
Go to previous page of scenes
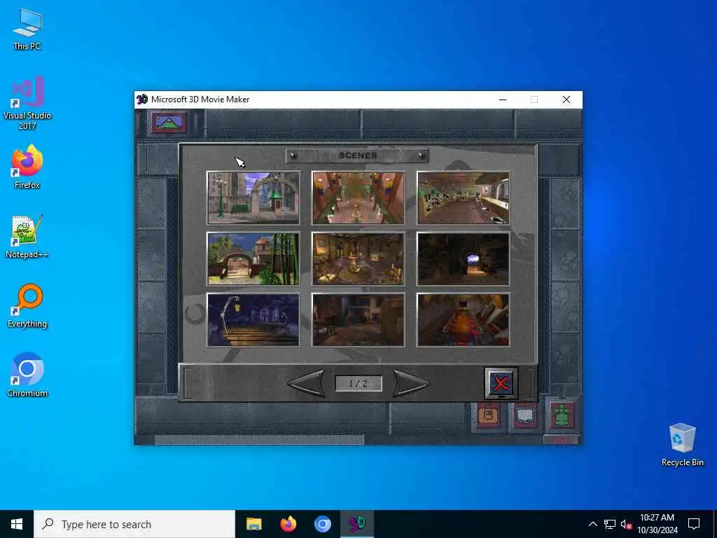click(x=307, y=383)
